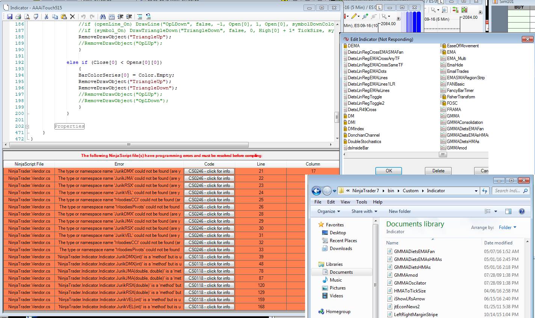Expand the collapsed Properties code region

(x=27, y=127)
